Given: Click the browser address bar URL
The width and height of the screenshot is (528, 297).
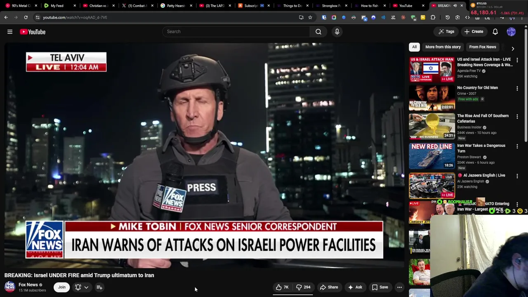Looking at the screenshot, I should pyautogui.click(x=75, y=17).
